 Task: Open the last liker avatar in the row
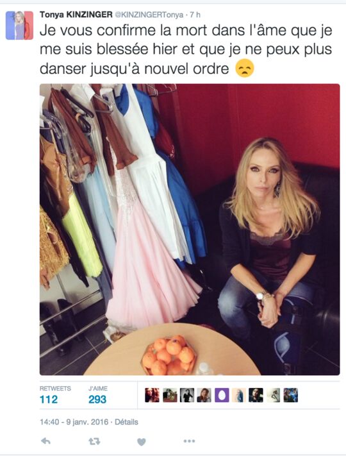(x=291, y=395)
